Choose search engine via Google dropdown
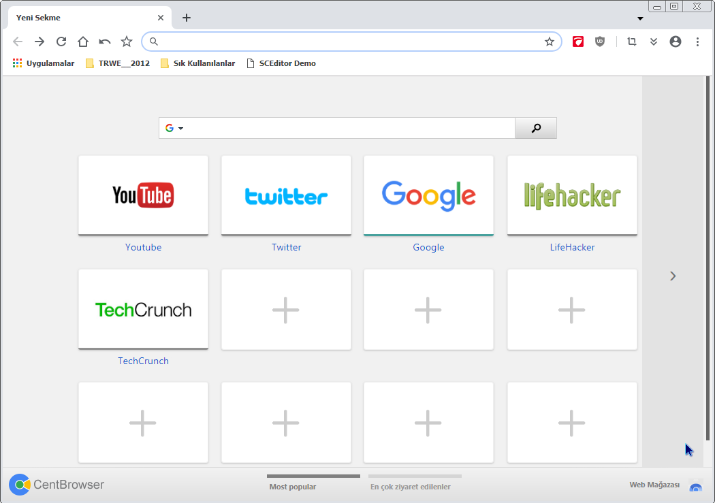 tap(174, 128)
